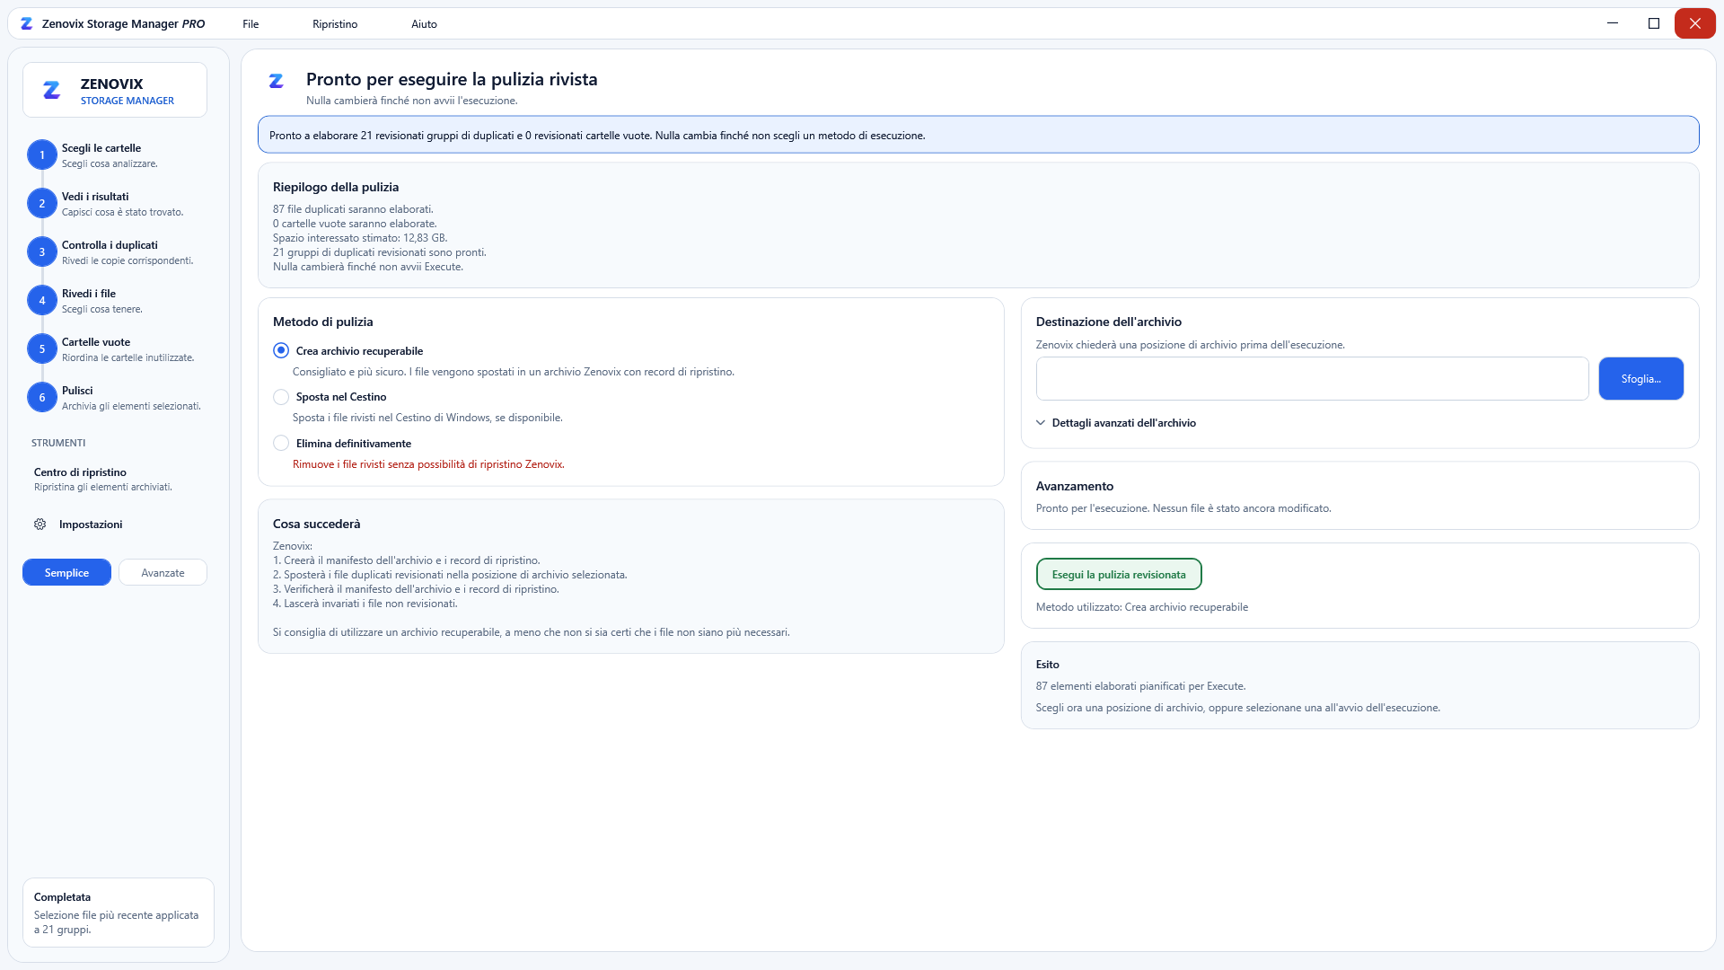This screenshot has height=970, width=1724.
Task: Switch to Avanzate mode
Action: (163, 573)
